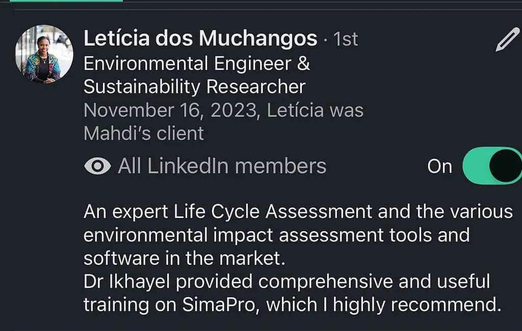Open Letícia dos Muchangos' profile photo

[x=44, y=54]
